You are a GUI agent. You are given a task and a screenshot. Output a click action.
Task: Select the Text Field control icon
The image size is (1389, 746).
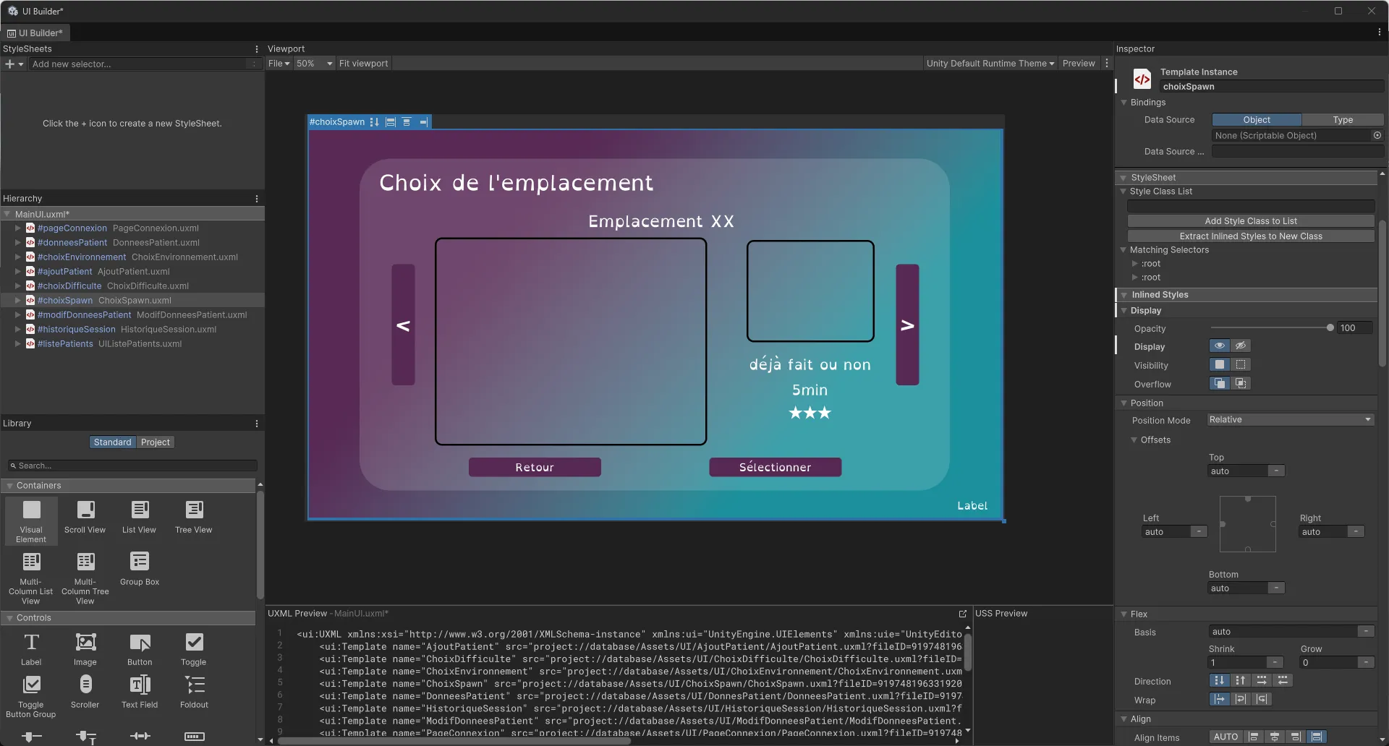[x=140, y=685]
